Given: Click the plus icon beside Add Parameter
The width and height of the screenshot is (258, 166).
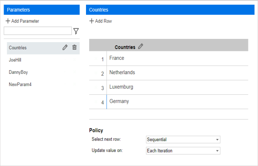Looking at the screenshot, I should 8,21.
